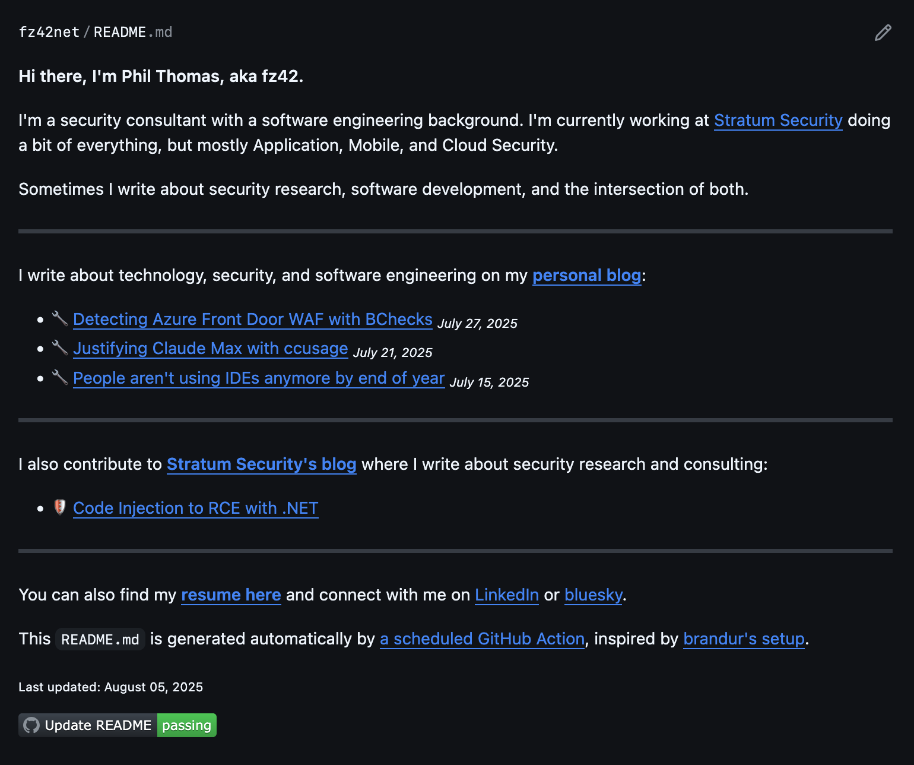Click the shield icon beside Code Injection post
The image size is (914, 765).
point(59,508)
